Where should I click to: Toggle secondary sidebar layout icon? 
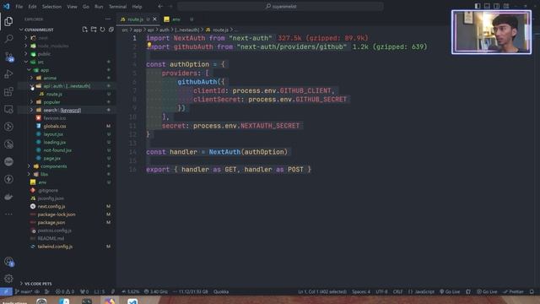click(x=496, y=6)
